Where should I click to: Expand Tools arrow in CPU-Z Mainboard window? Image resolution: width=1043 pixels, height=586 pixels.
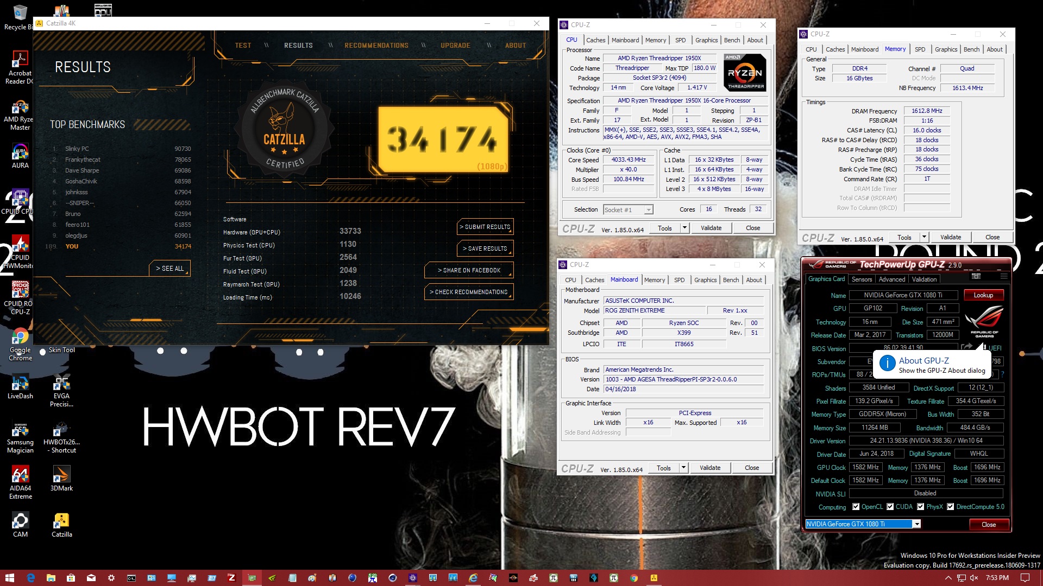[x=683, y=468]
